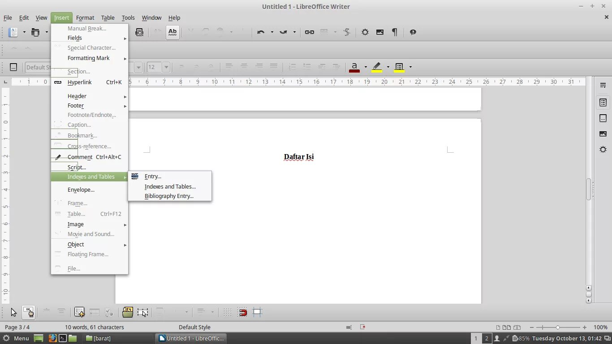Click the Automatic Control Focus icon

[x=142, y=312]
